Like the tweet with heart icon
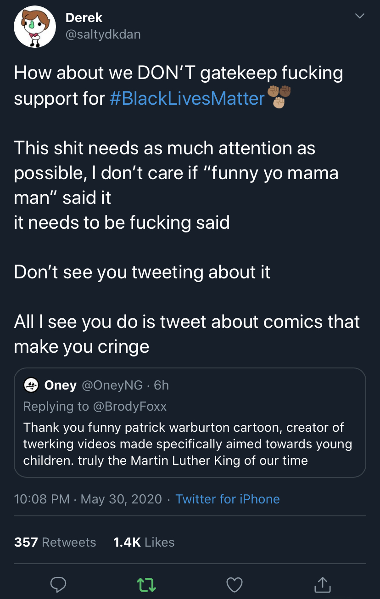 point(235,584)
